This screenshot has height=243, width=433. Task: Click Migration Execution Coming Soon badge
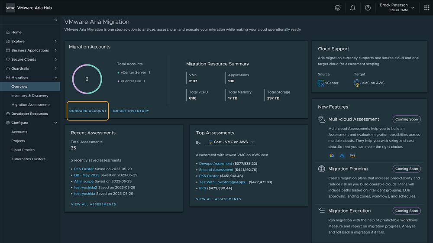point(407,211)
